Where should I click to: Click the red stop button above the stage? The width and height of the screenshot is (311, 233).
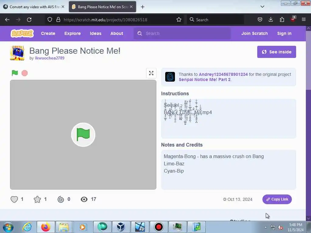point(25,73)
